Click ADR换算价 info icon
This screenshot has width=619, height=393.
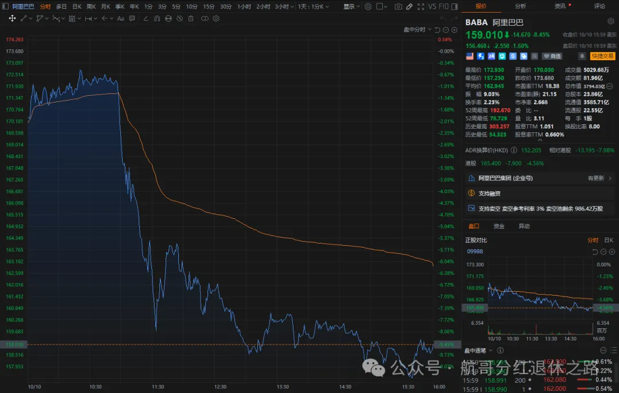[514, 150]
